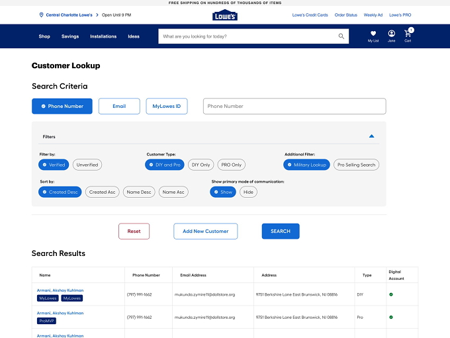The height and width of the screenshot is (338, 450).
Task: Collapse the Filters panel arrow
Action: (x=371, y=136)
